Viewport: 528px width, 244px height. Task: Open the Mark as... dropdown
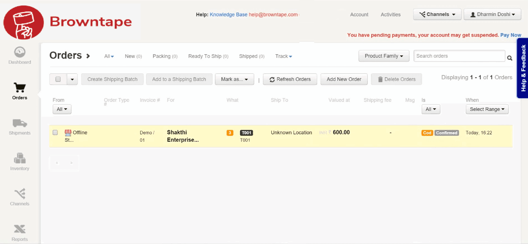(234, 79)
